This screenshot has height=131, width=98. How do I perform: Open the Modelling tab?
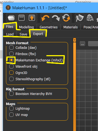26,27
